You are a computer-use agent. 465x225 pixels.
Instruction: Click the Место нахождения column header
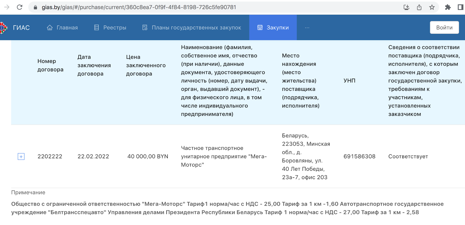(x=301, y=80)
